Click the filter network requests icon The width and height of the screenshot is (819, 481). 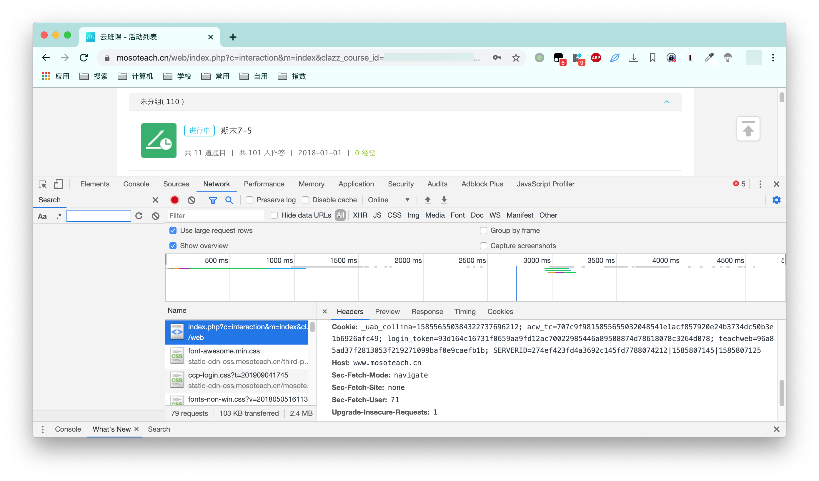pyautogui.click(x=212, y=200)
